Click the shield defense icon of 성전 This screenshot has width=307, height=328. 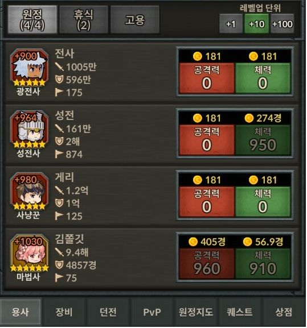59,142
